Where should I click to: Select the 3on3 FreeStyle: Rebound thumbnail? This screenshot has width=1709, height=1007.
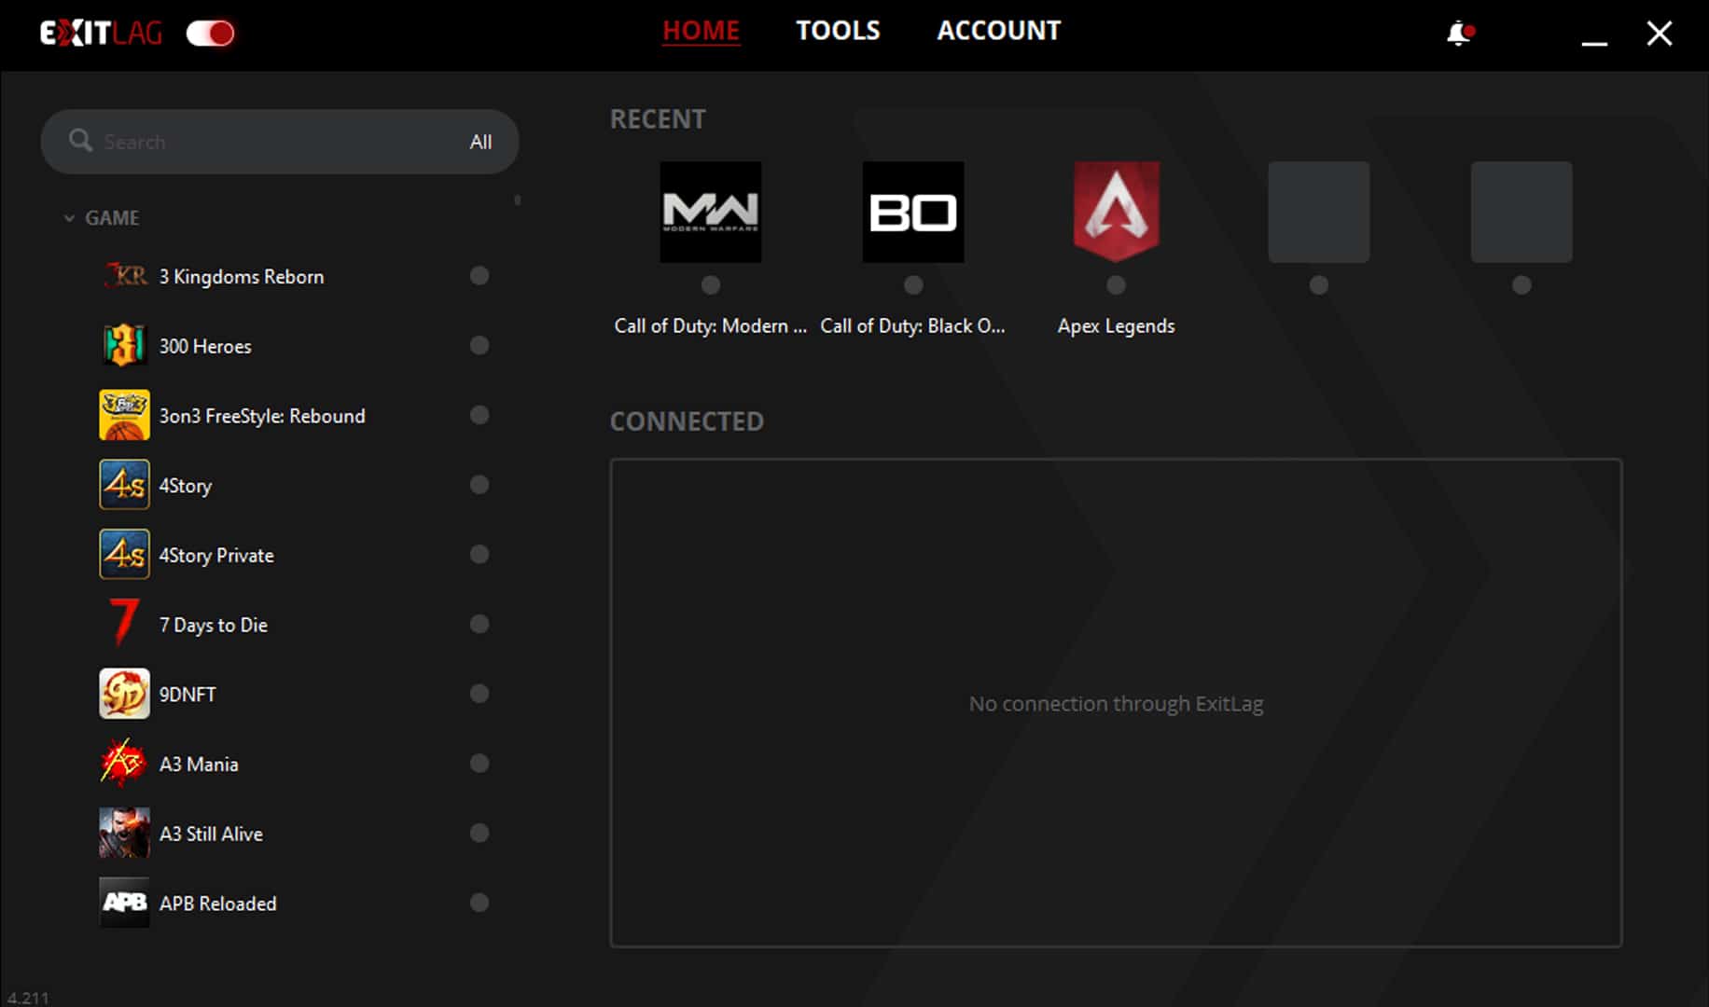tap(124, 415)
